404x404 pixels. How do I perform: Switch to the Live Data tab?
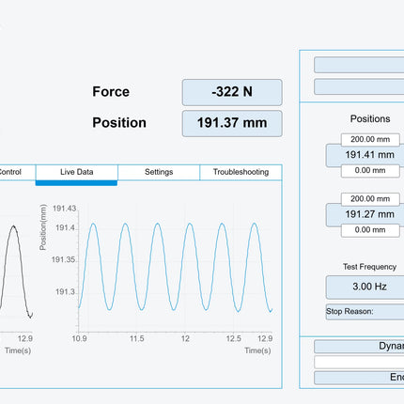[77, 172]
